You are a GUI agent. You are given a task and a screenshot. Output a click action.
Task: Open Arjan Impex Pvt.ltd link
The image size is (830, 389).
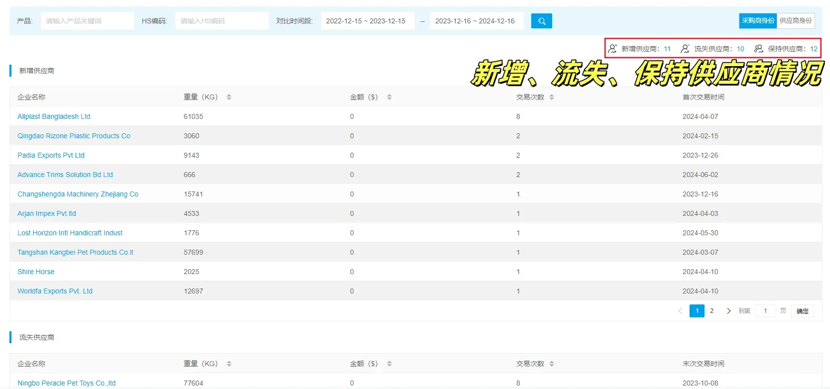click(x=47, y=213)
